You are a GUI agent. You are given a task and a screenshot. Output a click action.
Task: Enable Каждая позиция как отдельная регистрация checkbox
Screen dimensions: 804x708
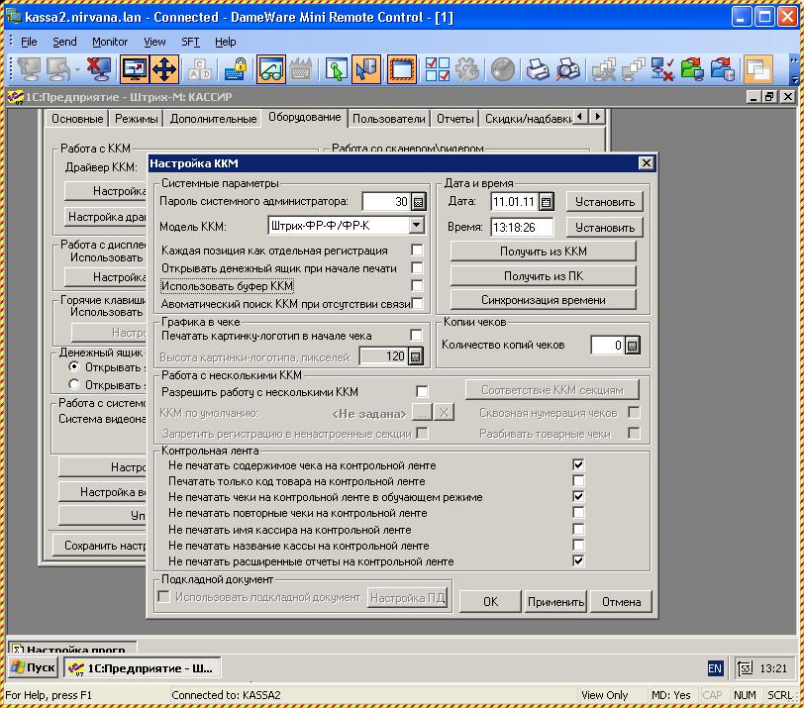[x=417, y=251]
